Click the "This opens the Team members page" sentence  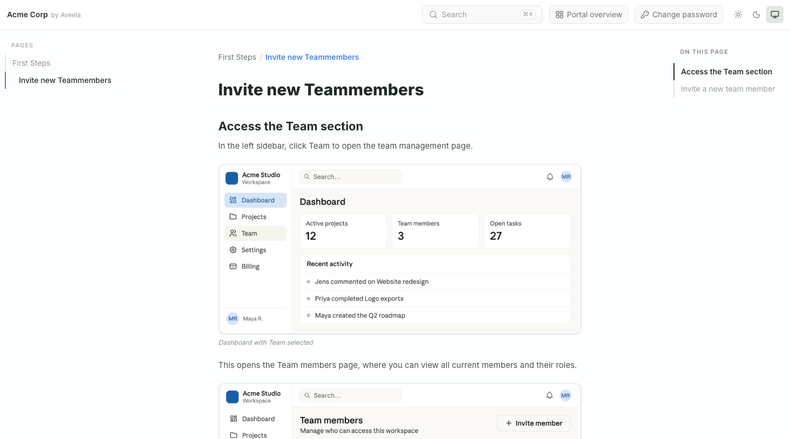click(x=398, y=365)
